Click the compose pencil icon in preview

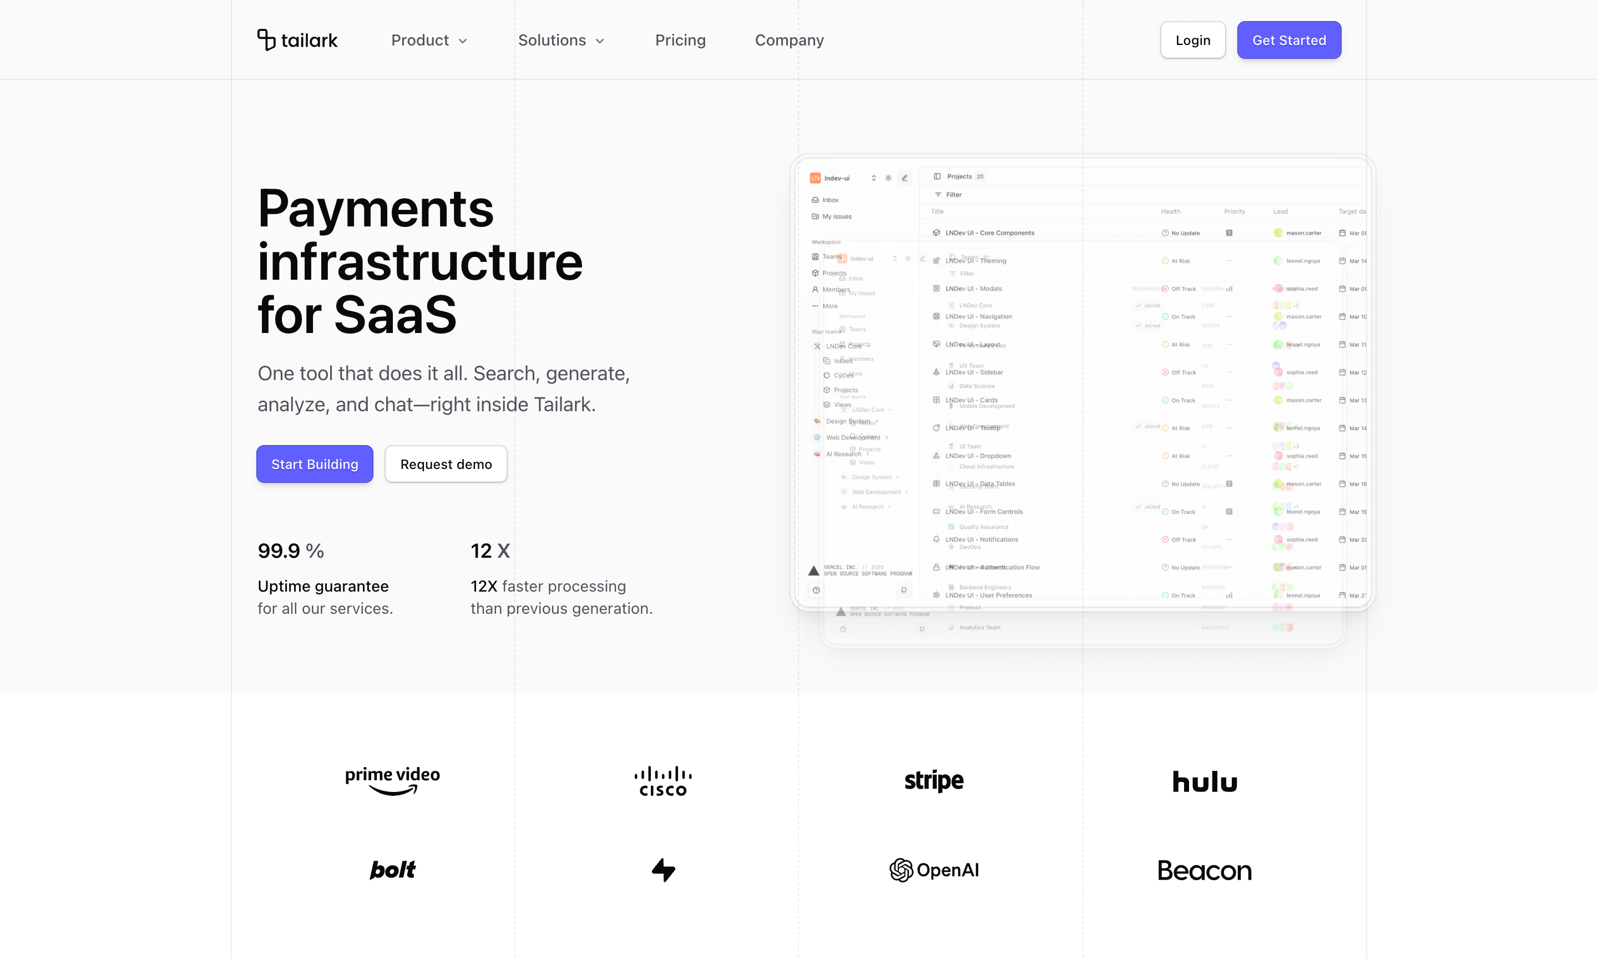point(904,178)
